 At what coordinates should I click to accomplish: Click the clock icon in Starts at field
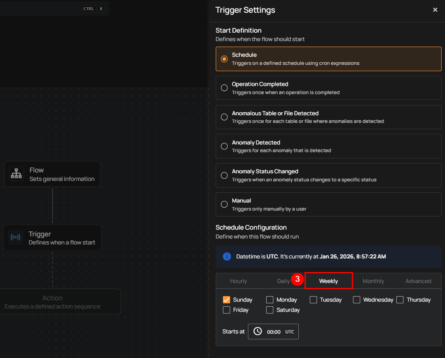257,331
